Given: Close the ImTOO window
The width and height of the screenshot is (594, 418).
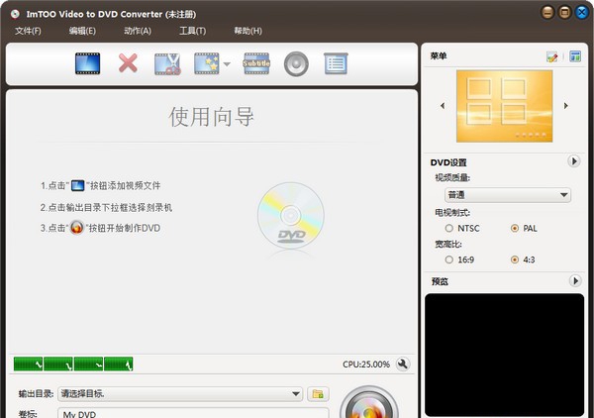Looking at the screenshot, I should (581, 13).
